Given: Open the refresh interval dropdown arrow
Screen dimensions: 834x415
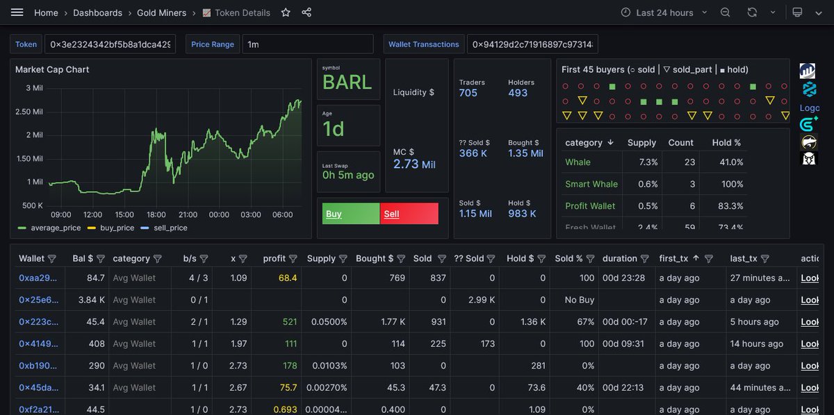Looking at the screenshot, I should [x=772, y=12].
